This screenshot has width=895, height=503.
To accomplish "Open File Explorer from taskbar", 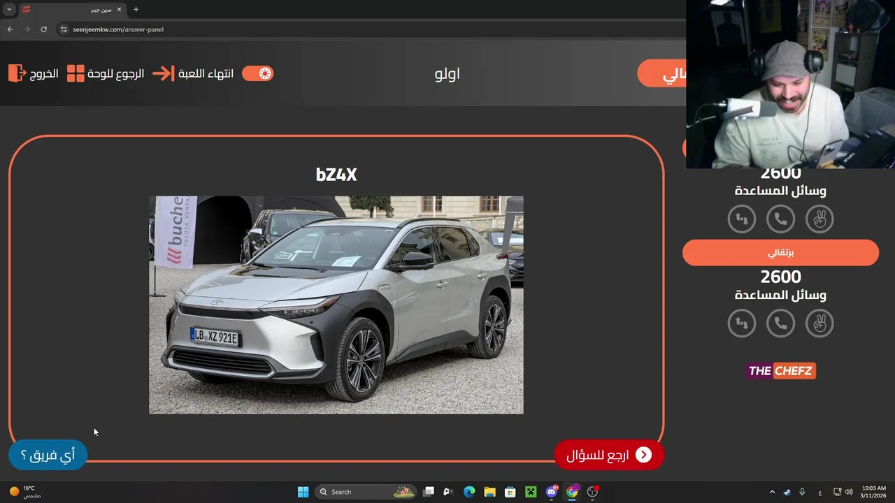I will tap(489, 492).
